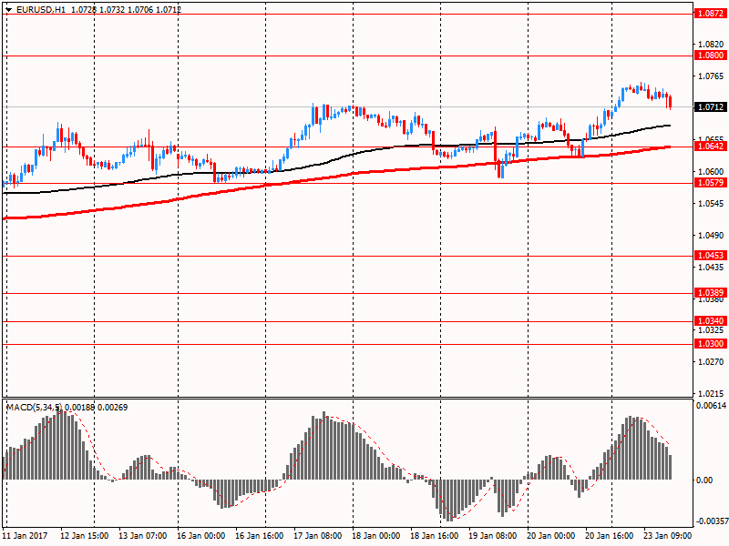The width and height of the screenshot is (729, 546).
Task: Click the 17 Jan 08:00 time axis label
Action: [318, 536]
